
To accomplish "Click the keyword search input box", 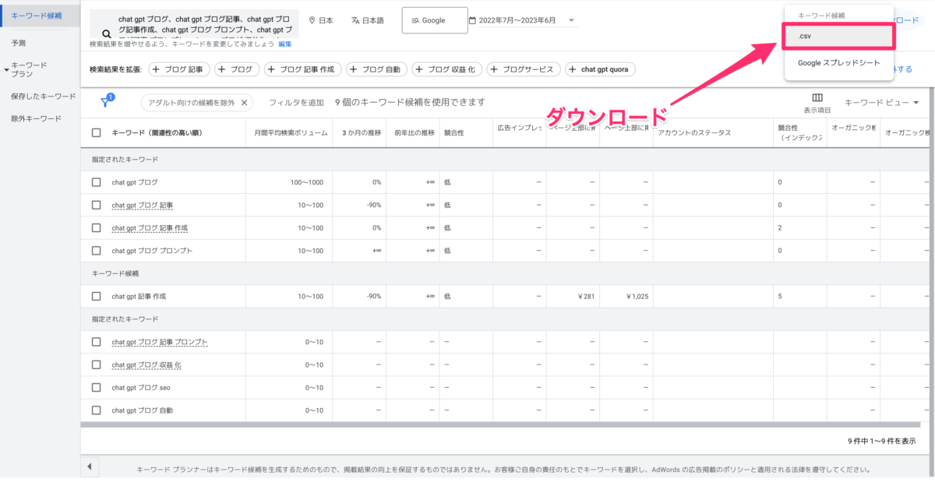I will pyautogui.click(x=195, y=23).
